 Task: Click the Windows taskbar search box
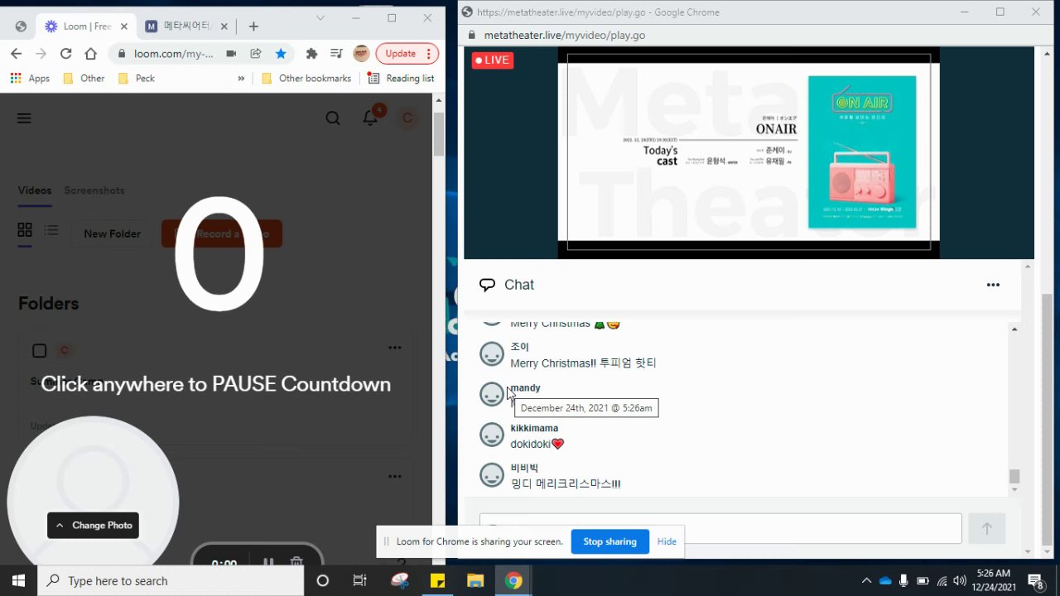[171, 580]
